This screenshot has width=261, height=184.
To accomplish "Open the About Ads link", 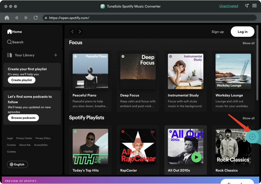I will pos(25,145).
